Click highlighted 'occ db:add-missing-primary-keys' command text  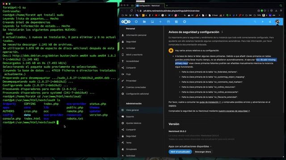coord(266,60)
